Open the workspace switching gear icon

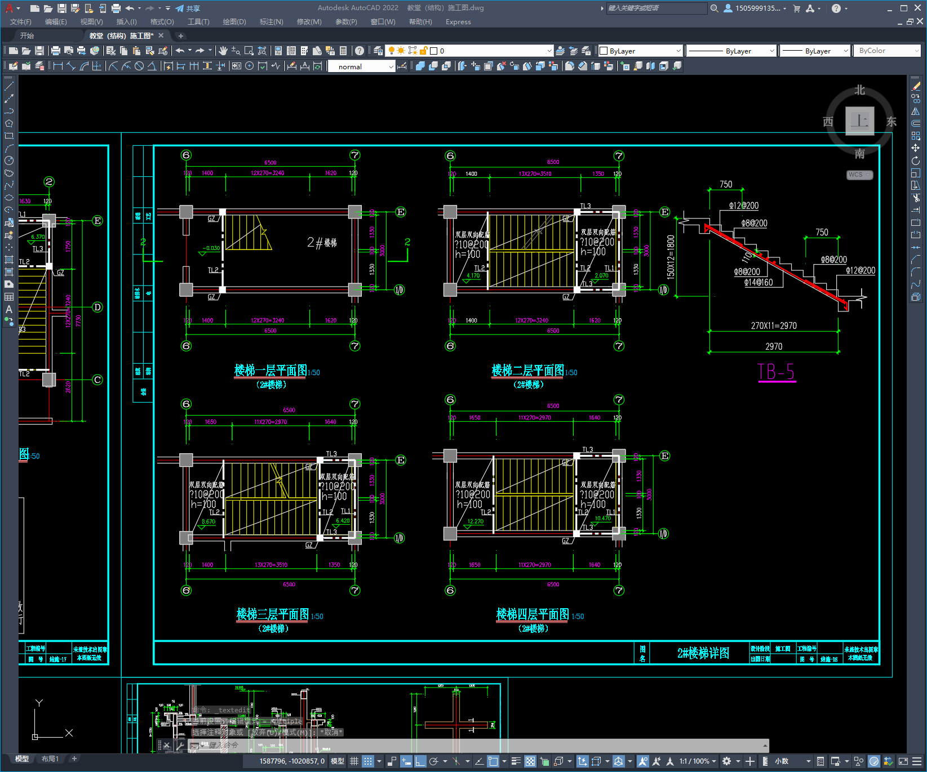[x=727, y=761]
